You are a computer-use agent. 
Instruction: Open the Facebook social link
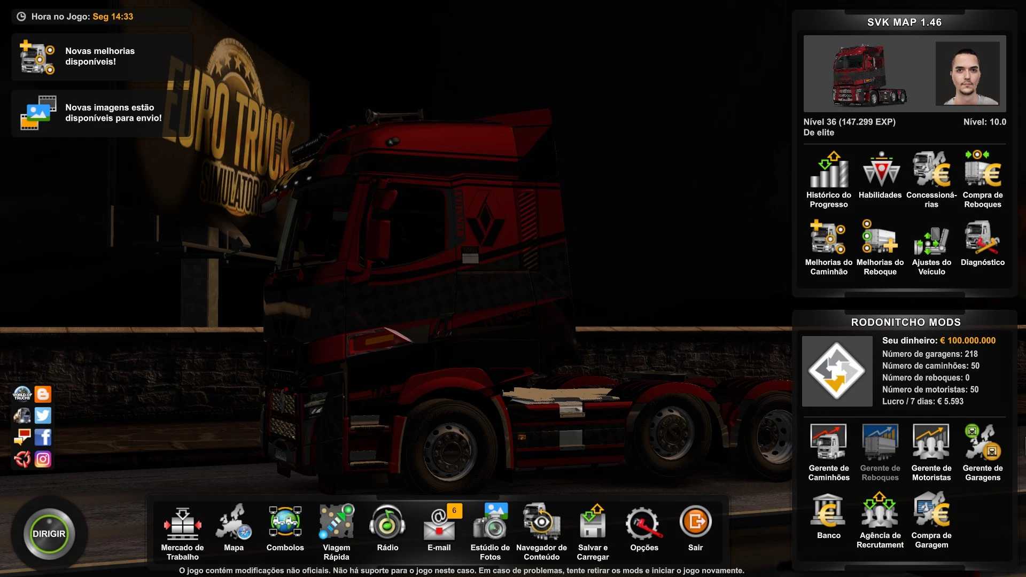pyautogui.click(x=43, y=437)
